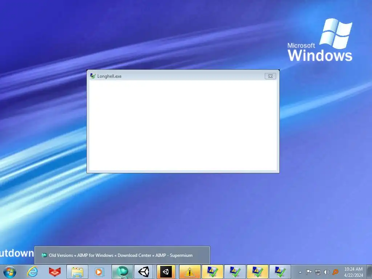Open the network status tray icon
The width and height of the screenshot is (372, 279).
tap(318, 272)
